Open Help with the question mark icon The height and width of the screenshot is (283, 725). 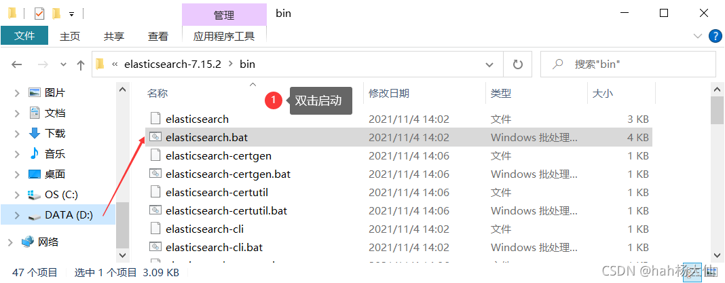pos(715,36)
